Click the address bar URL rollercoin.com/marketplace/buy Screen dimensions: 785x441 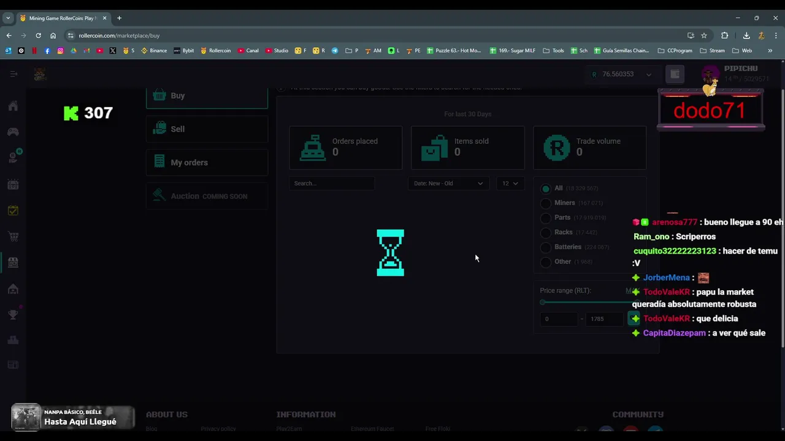pyautogui.click(x=119, y=36)
